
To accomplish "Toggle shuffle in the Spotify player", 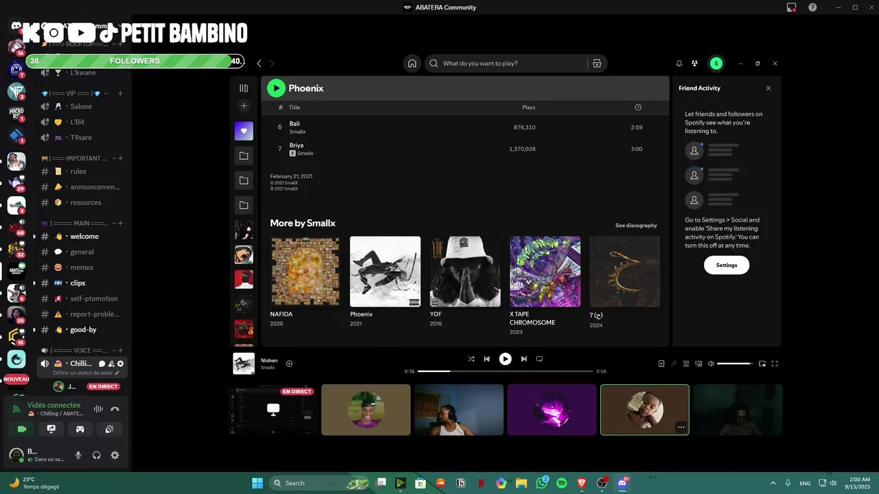I will [x=471, y=359].
